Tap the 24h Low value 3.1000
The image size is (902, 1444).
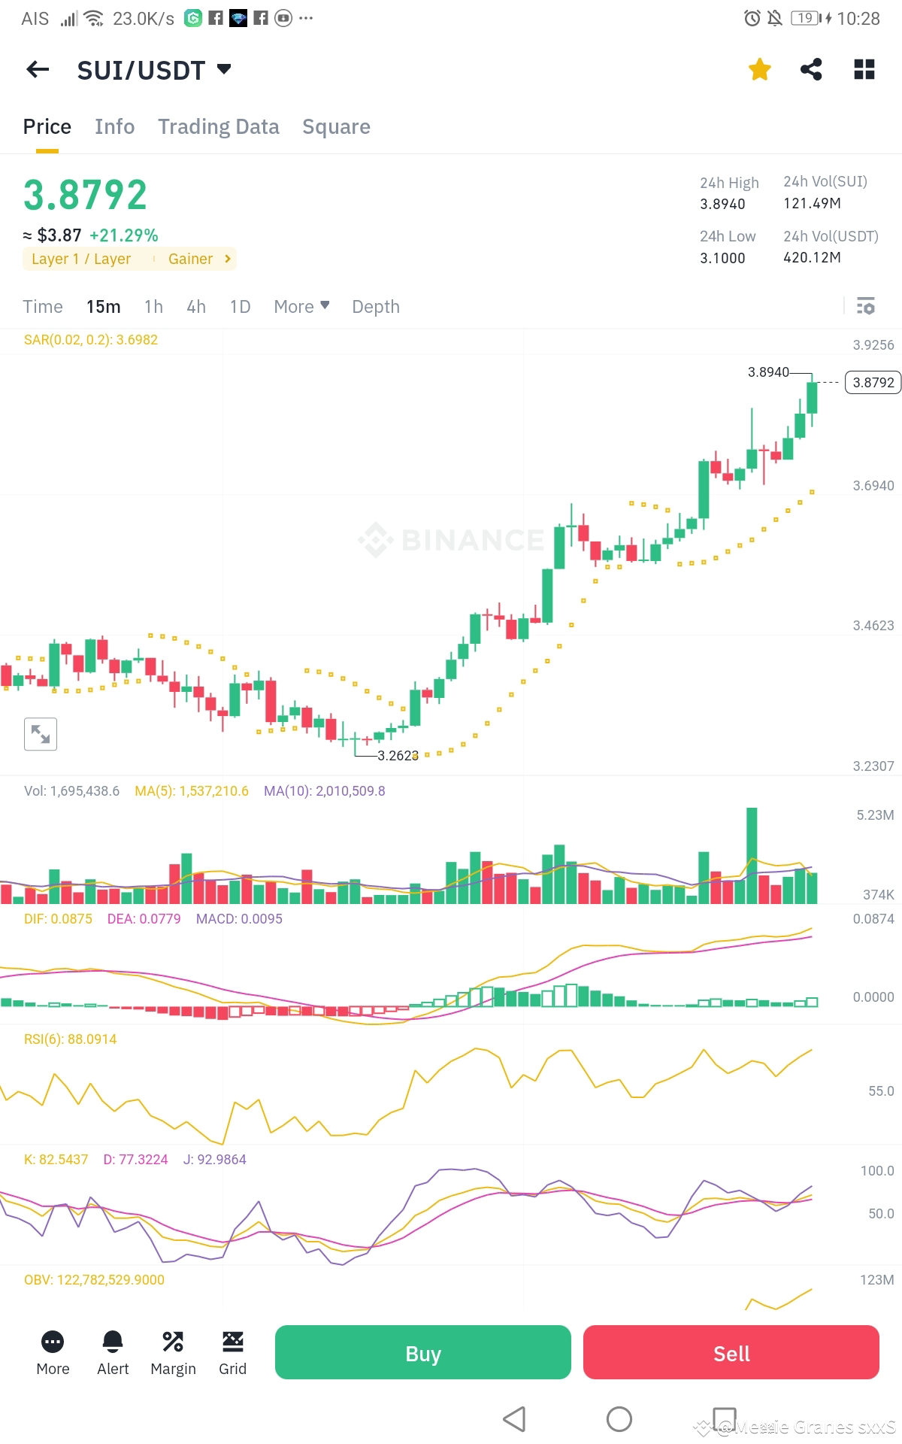722,258
